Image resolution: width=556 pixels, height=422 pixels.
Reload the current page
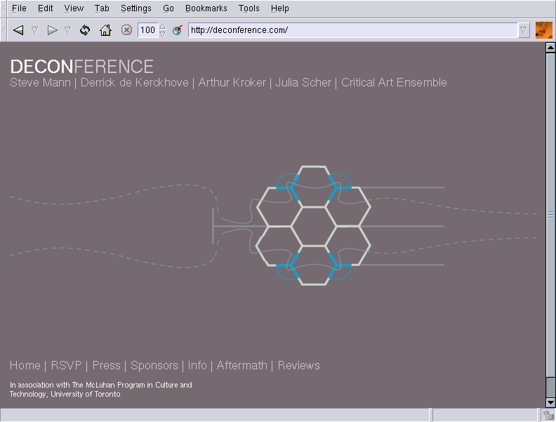tap(85, 30)
